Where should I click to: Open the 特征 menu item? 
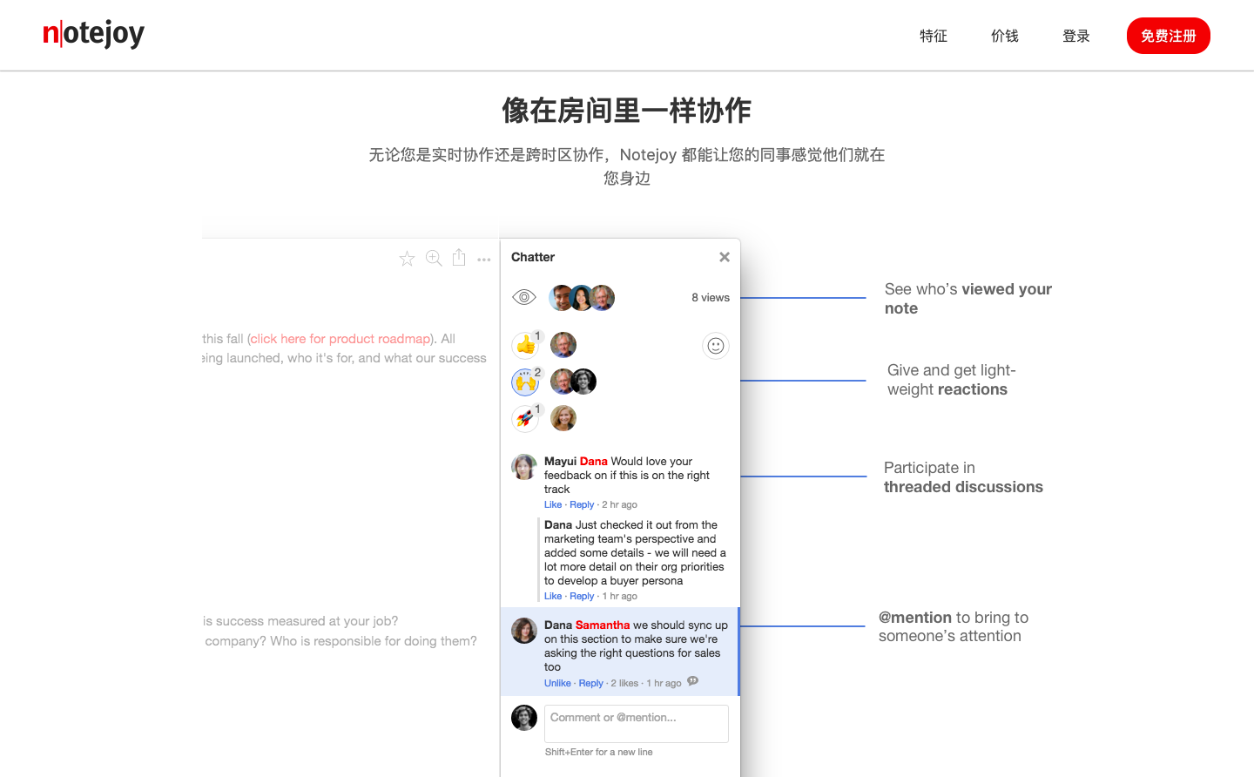(x=934, y=36)
